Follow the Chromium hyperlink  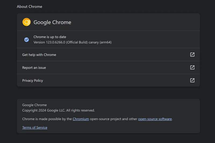(81, 119)
